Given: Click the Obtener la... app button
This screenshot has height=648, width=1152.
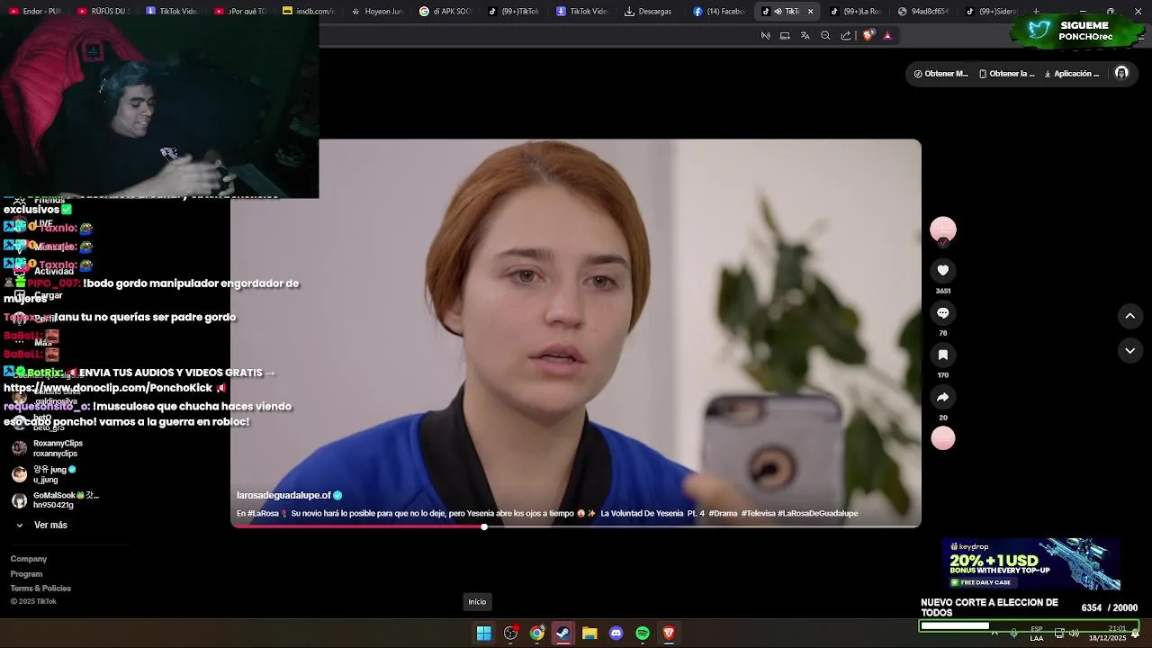Looking at the screenshot, I should tap(1007, 74).
